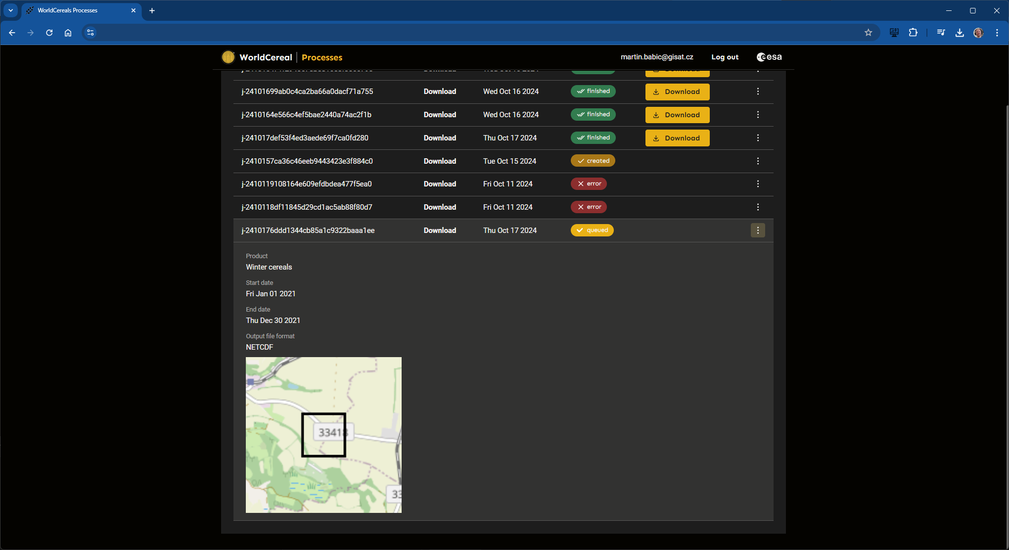The image size is (1009, 550).
Task: Click error badge for j-2410118df11845d29cd1ac5ab88f80d7
Action: pos(589,207)
